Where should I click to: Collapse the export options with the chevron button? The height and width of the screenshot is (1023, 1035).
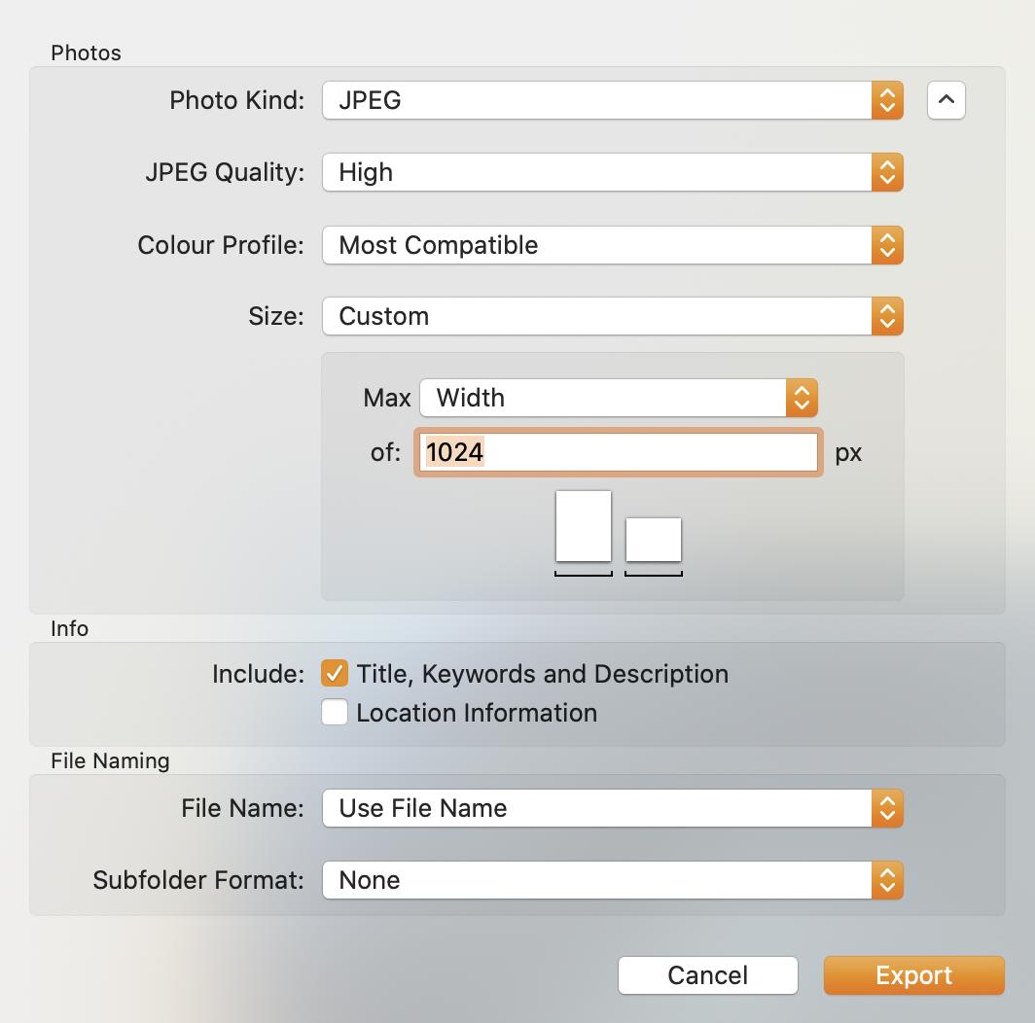tap(946, 100)
